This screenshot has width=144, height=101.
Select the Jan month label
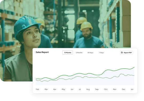pyautogui.click(x=132, y=89)
